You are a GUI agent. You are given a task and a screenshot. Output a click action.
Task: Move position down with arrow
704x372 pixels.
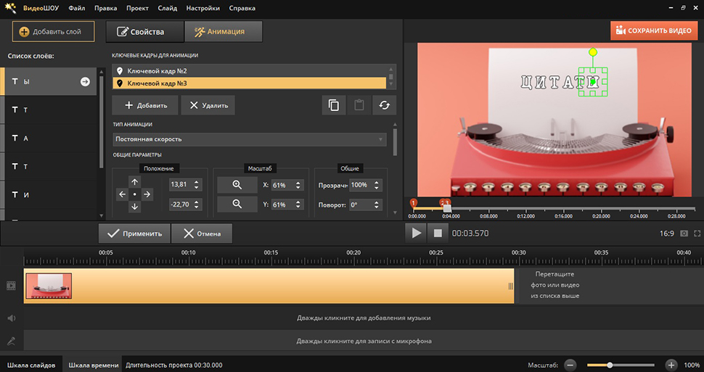click(x=134, y=207)
